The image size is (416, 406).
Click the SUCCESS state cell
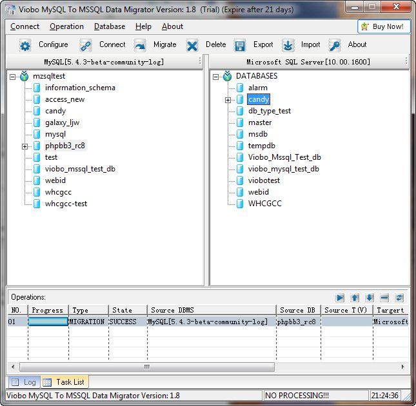point(128,322)
